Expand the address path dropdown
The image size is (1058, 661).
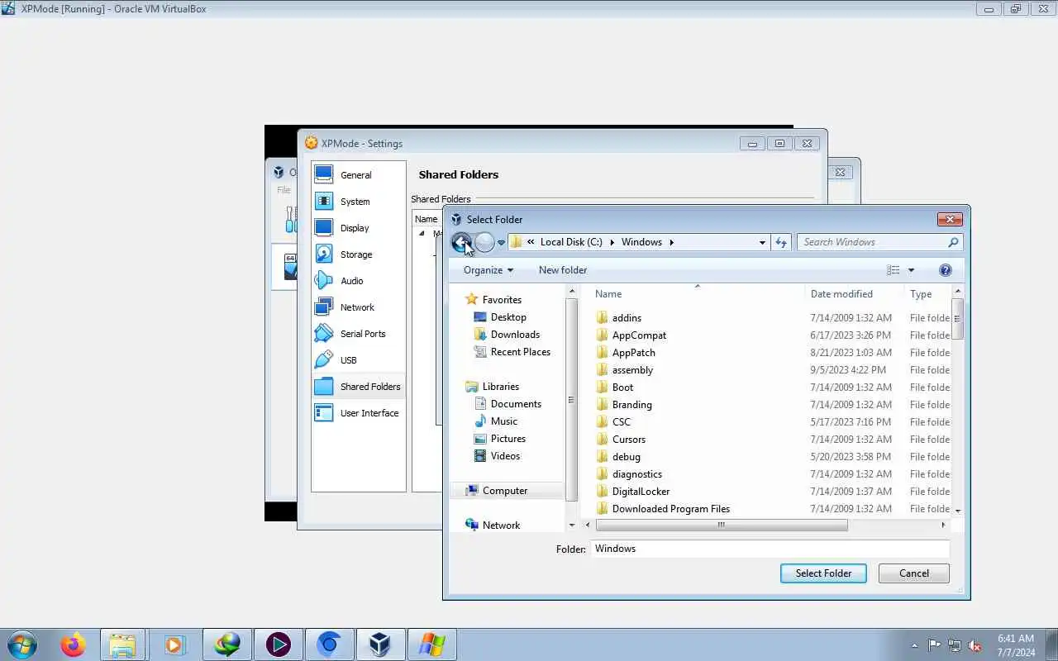762,242
